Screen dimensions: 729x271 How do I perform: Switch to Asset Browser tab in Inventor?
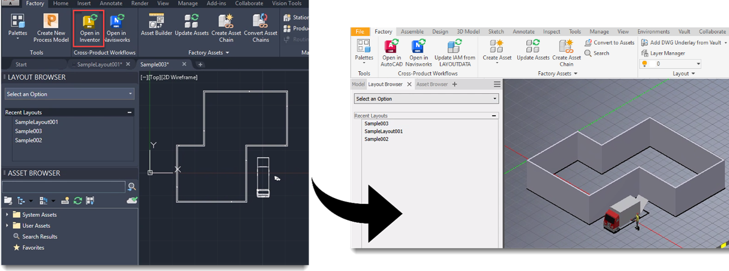tap(432, 85)
